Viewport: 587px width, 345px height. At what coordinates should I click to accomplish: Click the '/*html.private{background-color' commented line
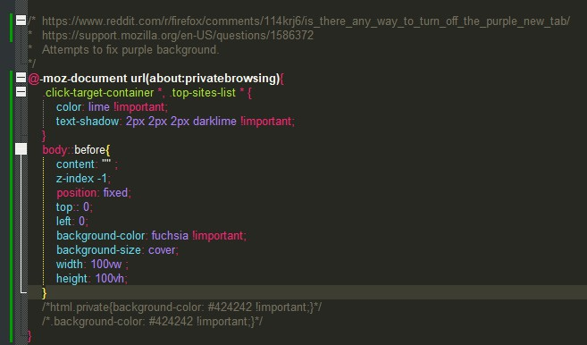tap(181, 307)
